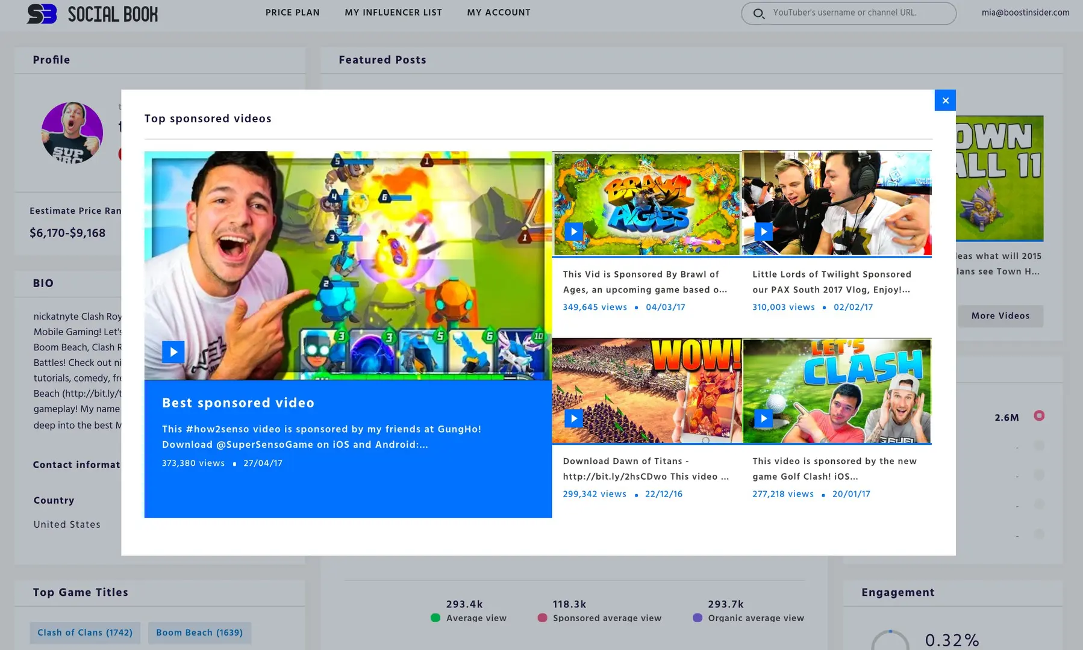This screenshot has height=650, width=1083.
Task: Click the Little Lords of Twilight description
Action: click(x=832, y=282)
